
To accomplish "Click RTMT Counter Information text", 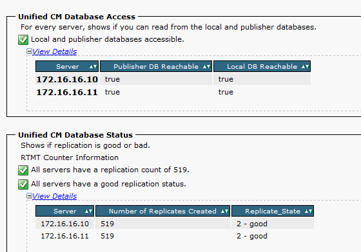I will pyautogui.click(x=70, y=157).
